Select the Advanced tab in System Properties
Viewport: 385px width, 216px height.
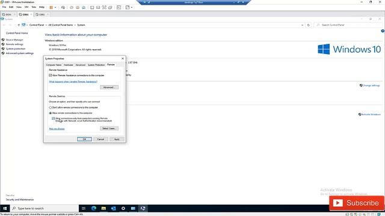pos(80,65)
